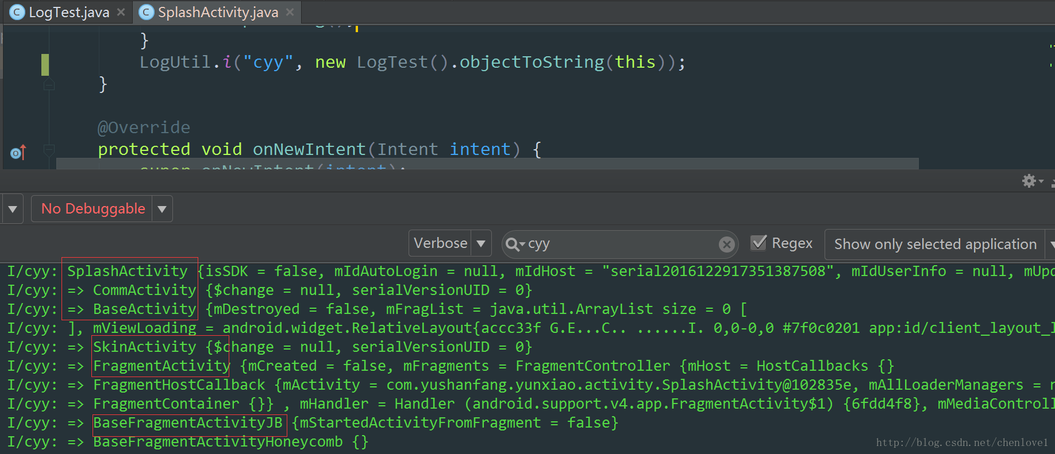Close the LogTest.java tab
1055x454 pixels.
pos(121,12)
